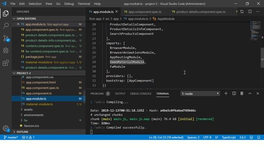Split the editor to the right
This screenshot has width=264, height=148.
click(x=250, y=12)
